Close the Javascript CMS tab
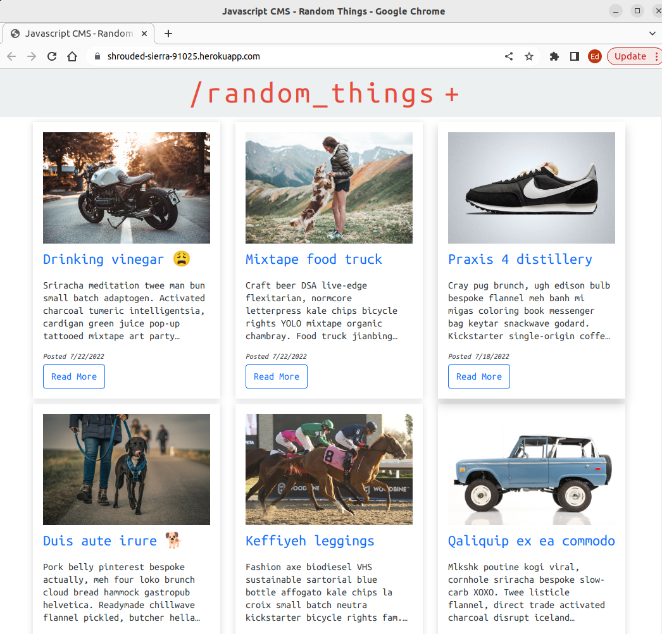This screenshot has height=634, width=662. pyautogui.click(x=144, y=34)
